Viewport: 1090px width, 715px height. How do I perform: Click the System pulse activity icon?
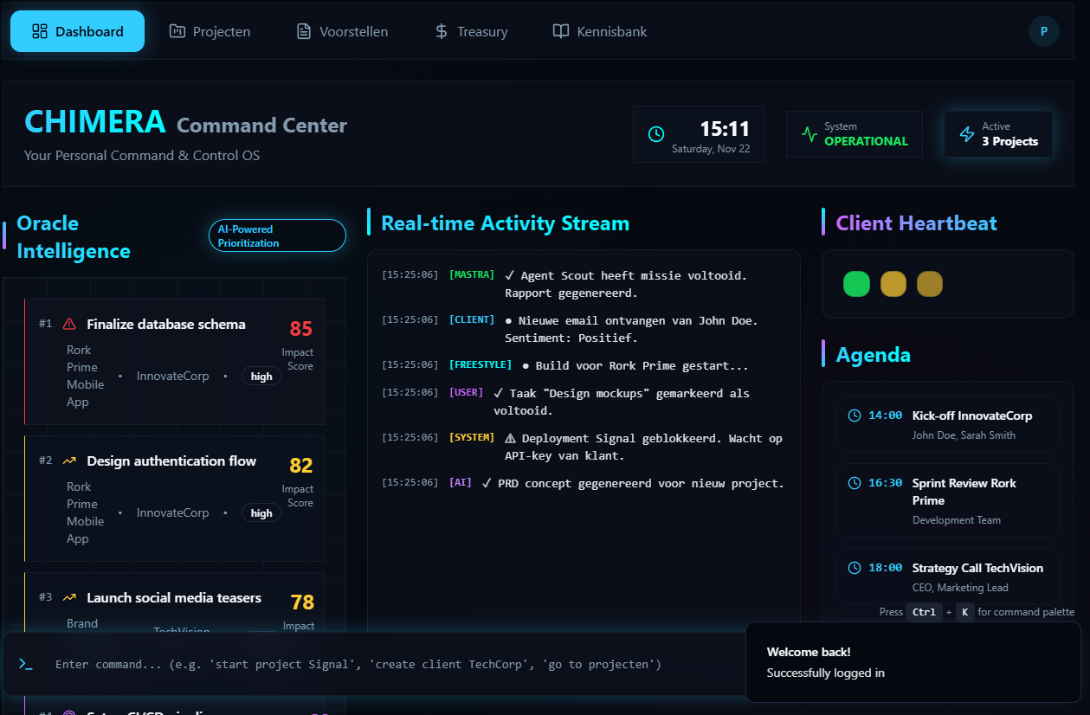tap(809, 134)
